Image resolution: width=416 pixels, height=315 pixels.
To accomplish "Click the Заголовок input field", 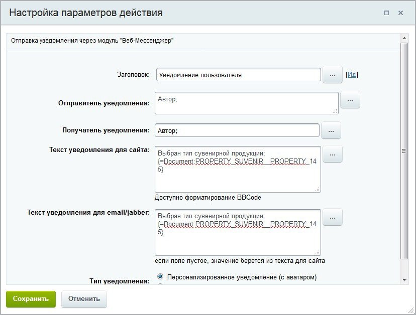I will point(238,75).
